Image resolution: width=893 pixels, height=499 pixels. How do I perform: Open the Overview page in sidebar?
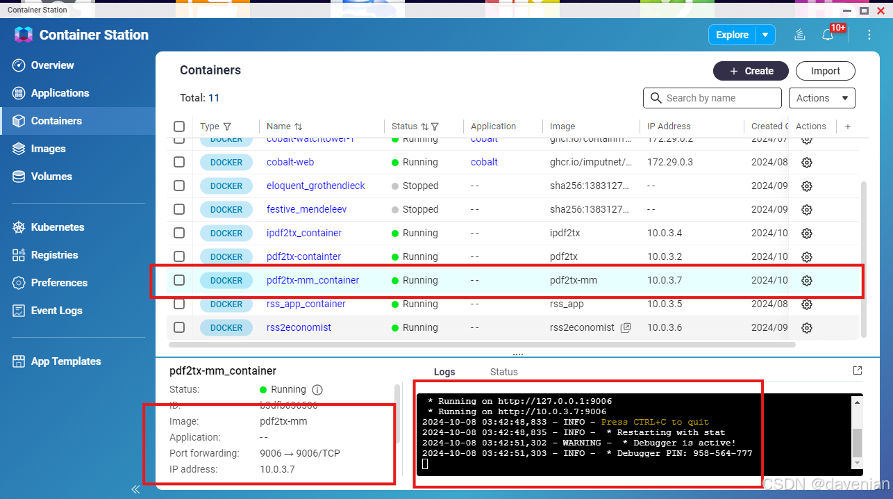click(x=52, y=65)
